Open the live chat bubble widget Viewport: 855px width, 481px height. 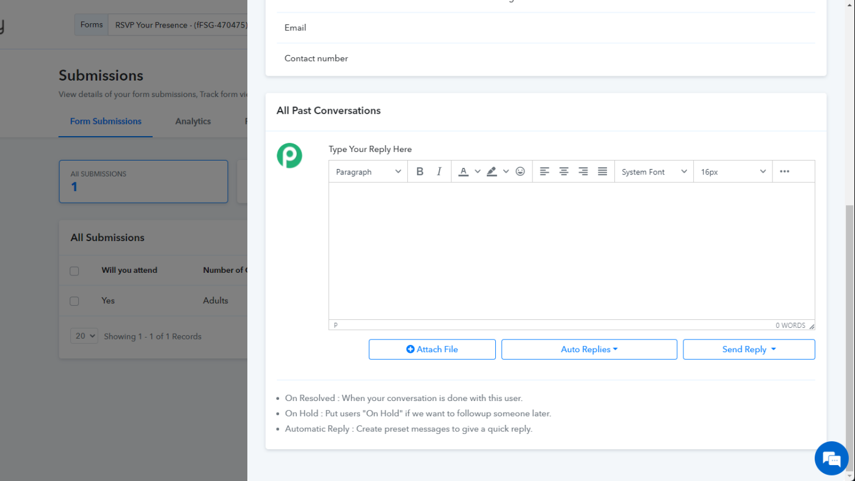(x=832, y=458)
